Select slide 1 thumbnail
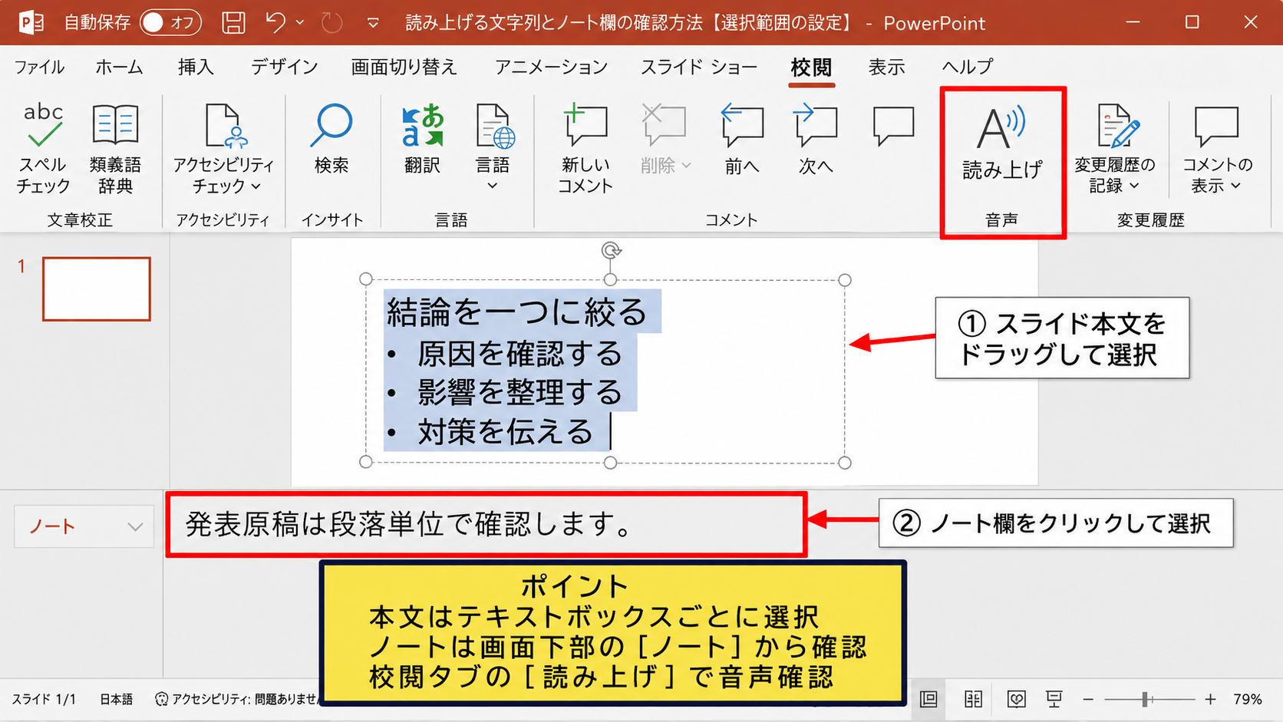Screen dimensions: 1283x722 pos(97,289)
